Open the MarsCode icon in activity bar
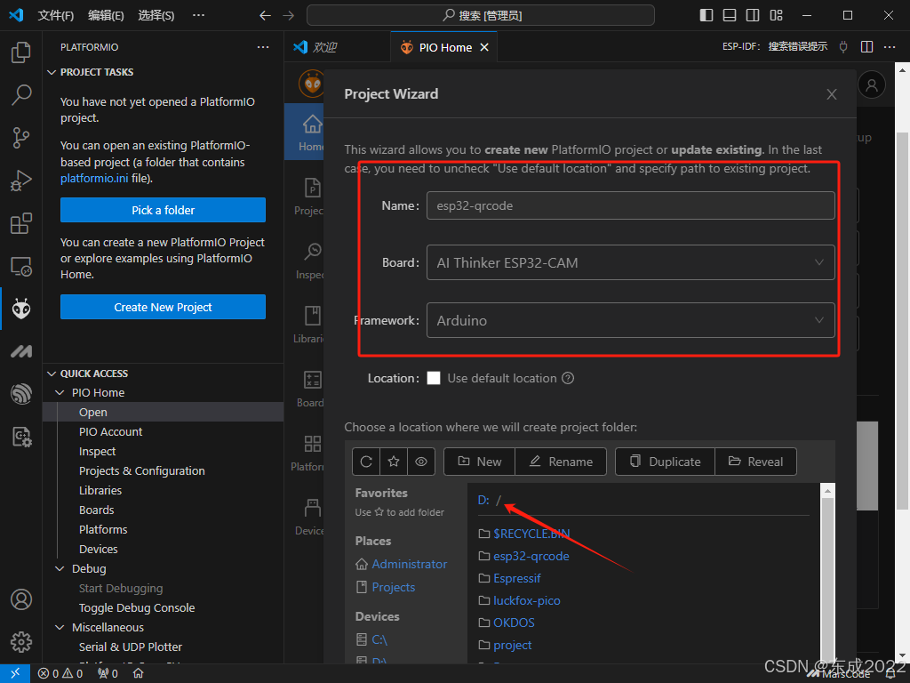 tap(21, 351)
